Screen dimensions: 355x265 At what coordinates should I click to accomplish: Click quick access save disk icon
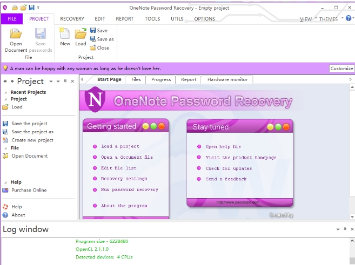tap(31, 8)
